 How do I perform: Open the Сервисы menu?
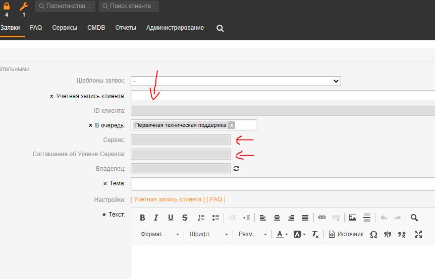click(x=65, y=28)
